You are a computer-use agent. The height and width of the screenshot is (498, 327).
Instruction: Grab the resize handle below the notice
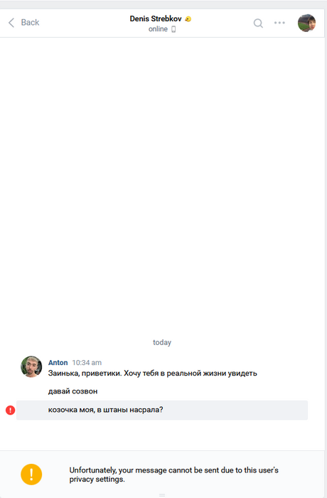click(162, 495)
